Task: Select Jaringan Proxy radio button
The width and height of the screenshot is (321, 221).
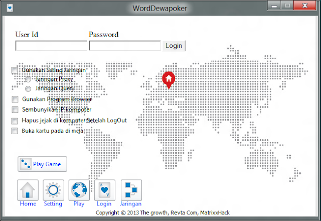Action: (28, 79)
